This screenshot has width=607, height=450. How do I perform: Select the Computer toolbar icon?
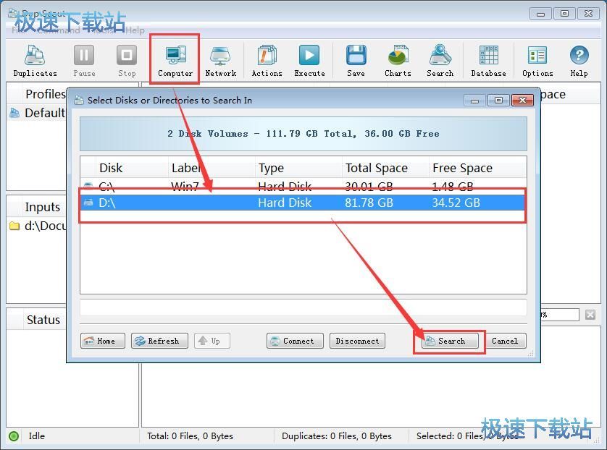175,61
